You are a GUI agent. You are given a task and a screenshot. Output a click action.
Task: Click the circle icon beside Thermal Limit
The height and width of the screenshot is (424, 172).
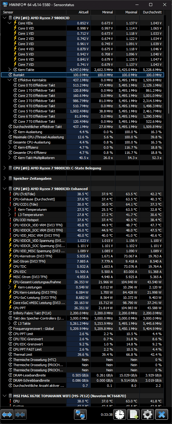coord(10,355)
